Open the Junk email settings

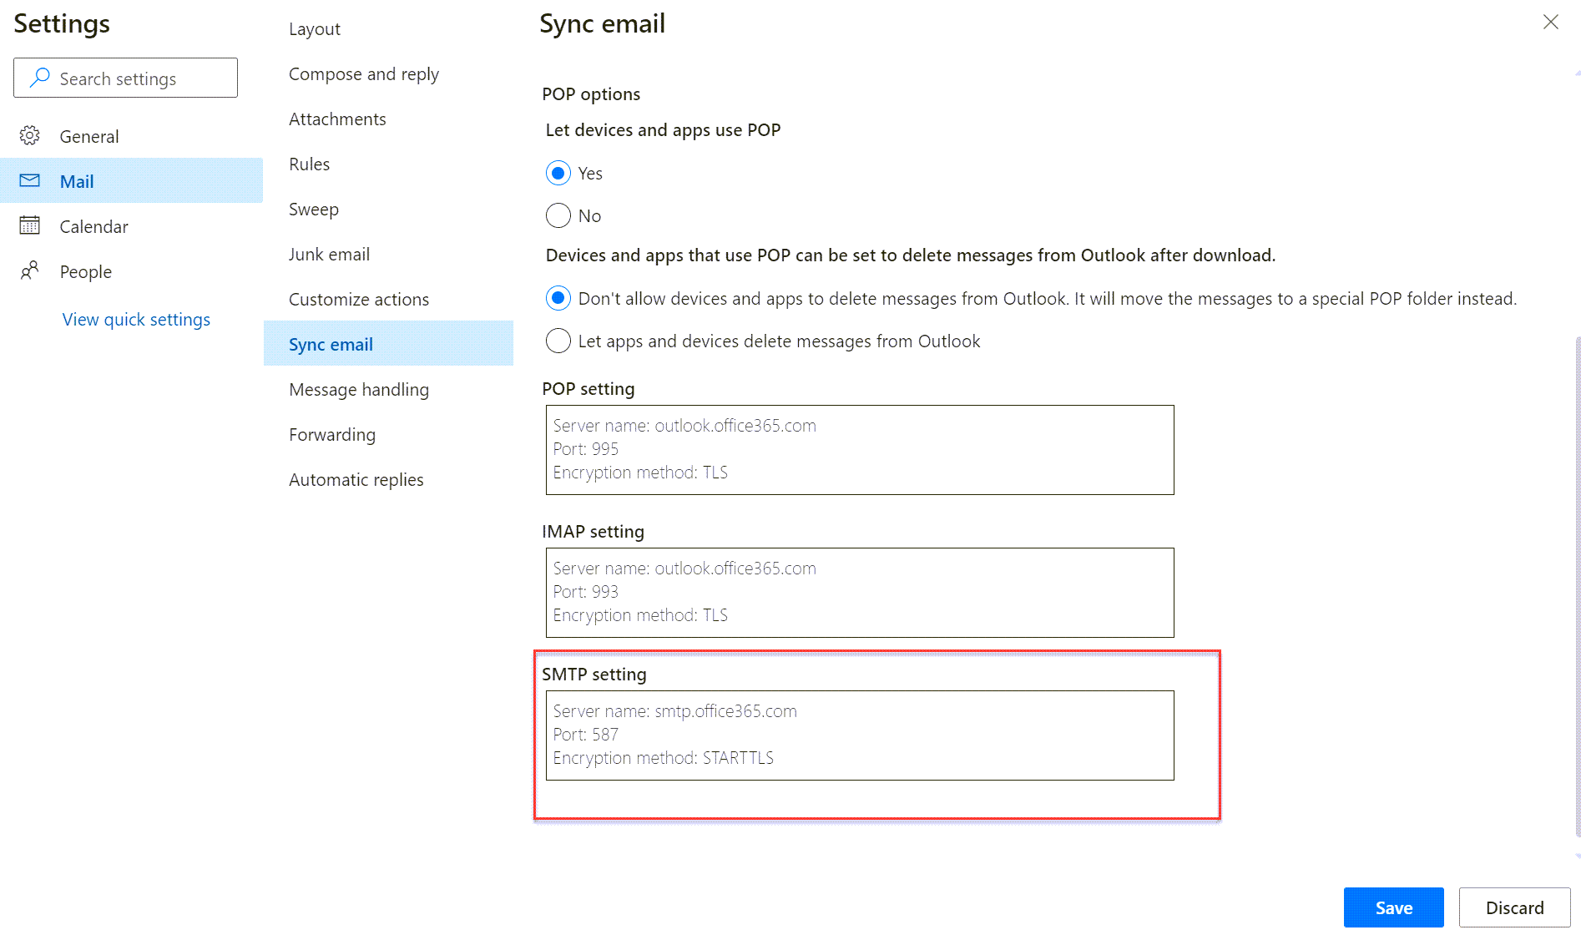(329, 254)
